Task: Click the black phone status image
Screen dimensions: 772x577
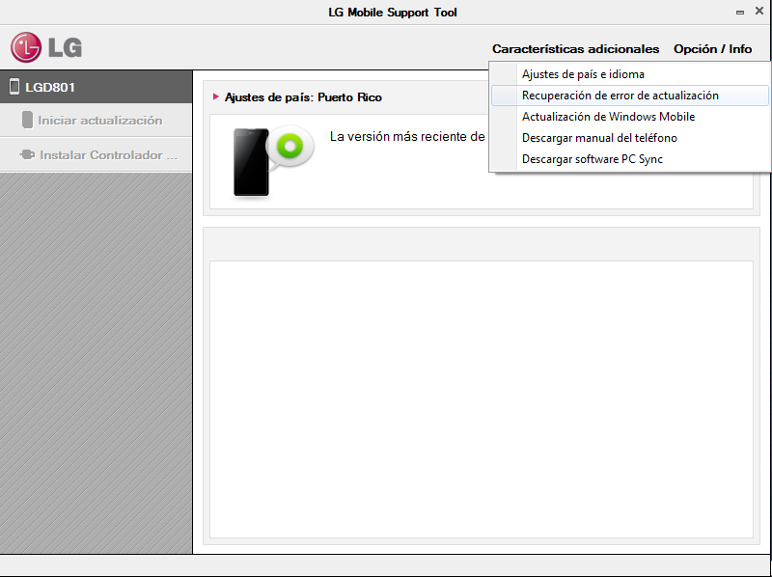Action: (x=251, y=162)
